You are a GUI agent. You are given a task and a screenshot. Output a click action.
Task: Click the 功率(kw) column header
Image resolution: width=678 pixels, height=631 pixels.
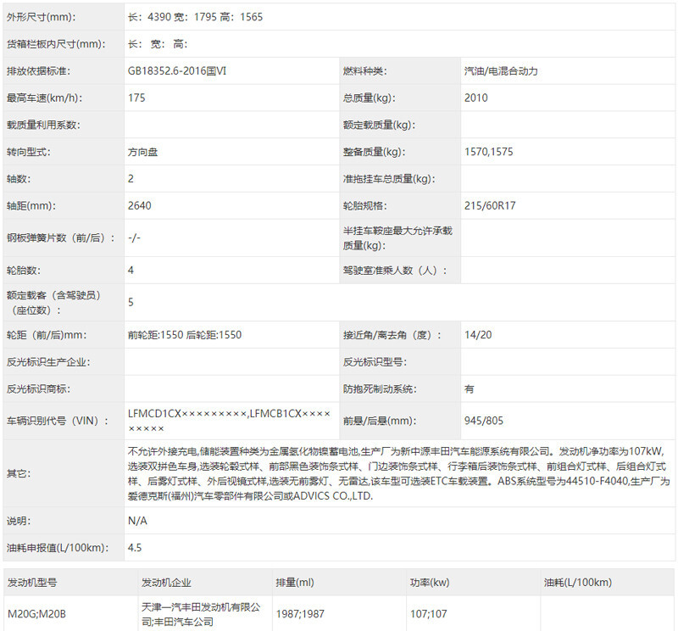(430, 583)
